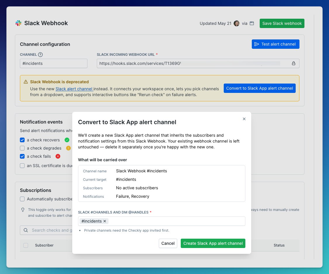Enable the SSL certificate is due checkbox
Screen dimensions: 329x274
coord(22,166)
